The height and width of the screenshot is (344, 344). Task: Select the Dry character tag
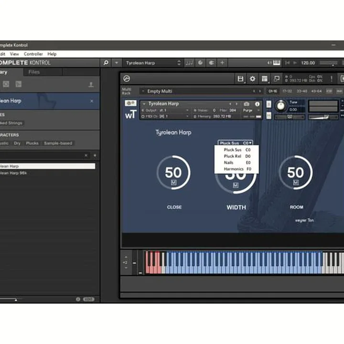17,143
